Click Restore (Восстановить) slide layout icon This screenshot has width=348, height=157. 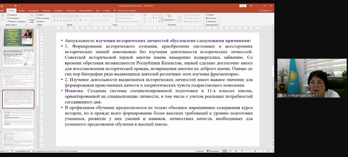37,18
